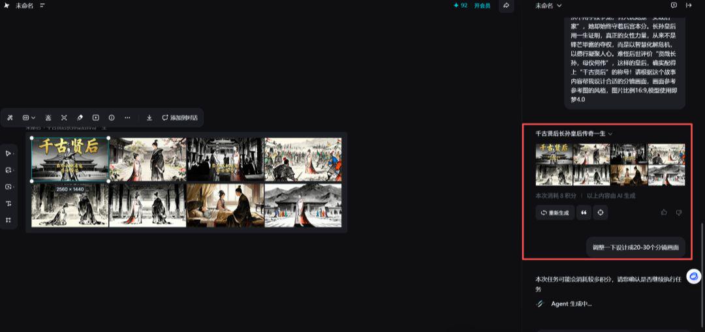Click 重新生成 regenerate button

point(555,213)
